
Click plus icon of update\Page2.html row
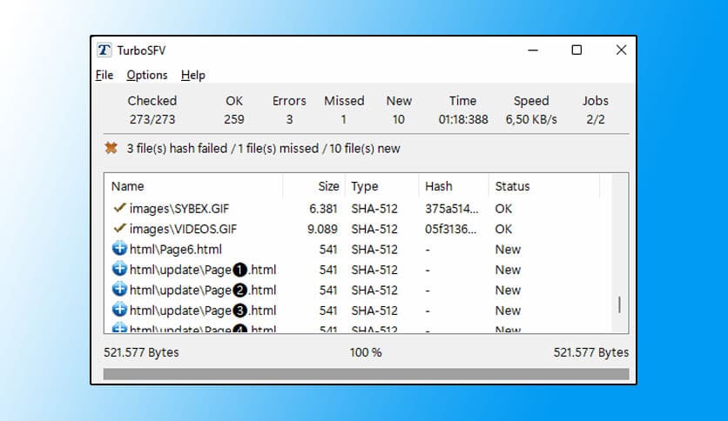tap(119, 290)
